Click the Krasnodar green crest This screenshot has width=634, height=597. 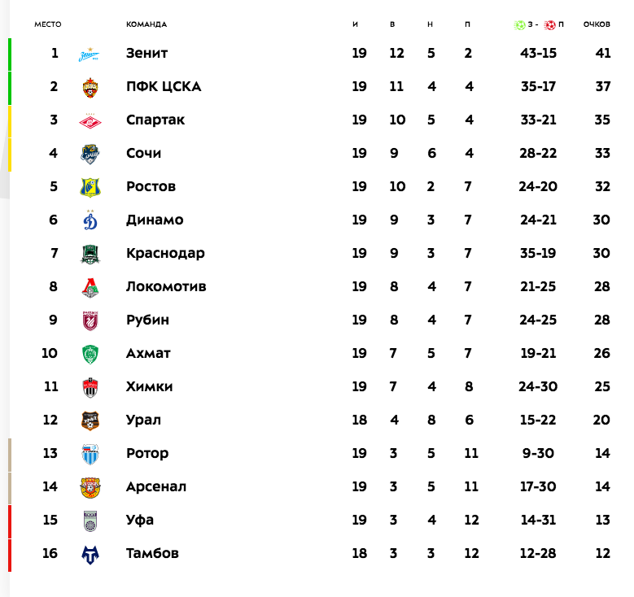(x=90, y=254)
